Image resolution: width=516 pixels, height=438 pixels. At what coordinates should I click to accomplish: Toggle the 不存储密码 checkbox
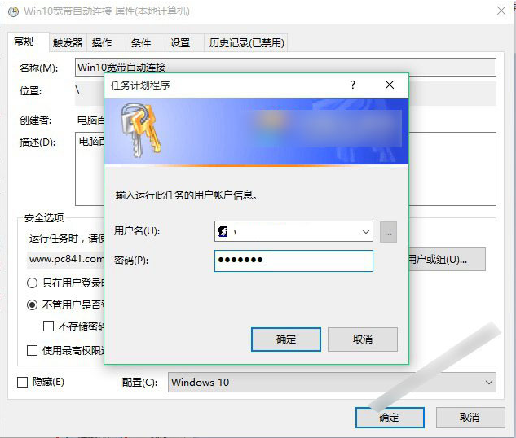point(49,326)
